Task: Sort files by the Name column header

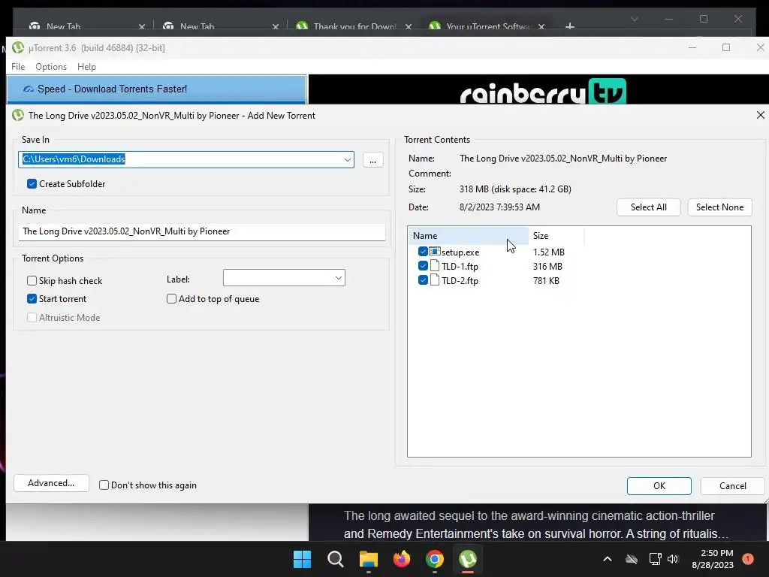Action: [x=468, y=235]
